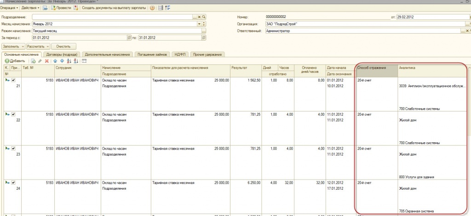
Task: Click the Организация field ЗАО ПодрядСтрой
Action: pos(365,24)
